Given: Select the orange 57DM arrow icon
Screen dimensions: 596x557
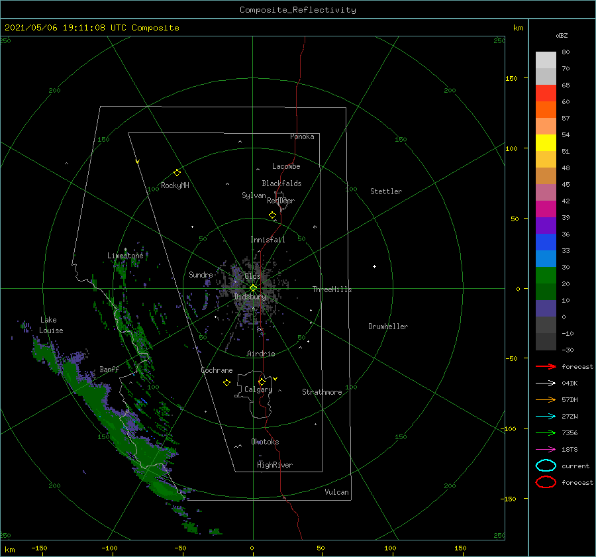Looking at the screenshot, I should (546, 399).
